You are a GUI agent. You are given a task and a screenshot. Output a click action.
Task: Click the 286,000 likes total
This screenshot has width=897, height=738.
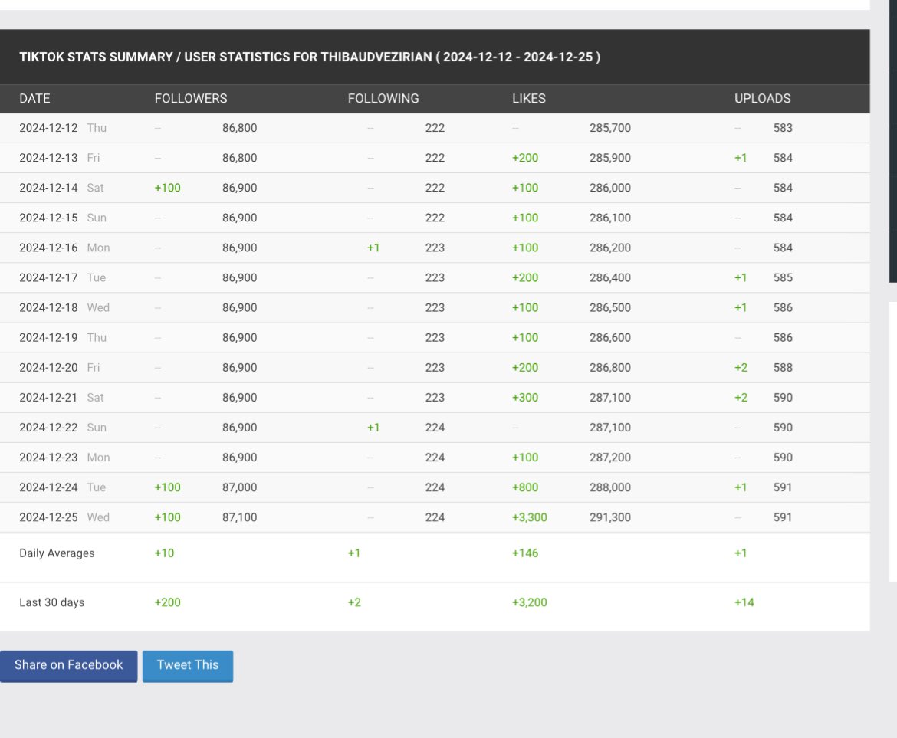point(609,188)
